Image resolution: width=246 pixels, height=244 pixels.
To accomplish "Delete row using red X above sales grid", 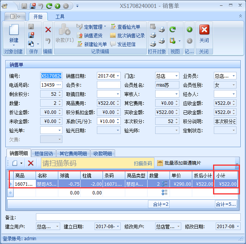I will [31, 163].
